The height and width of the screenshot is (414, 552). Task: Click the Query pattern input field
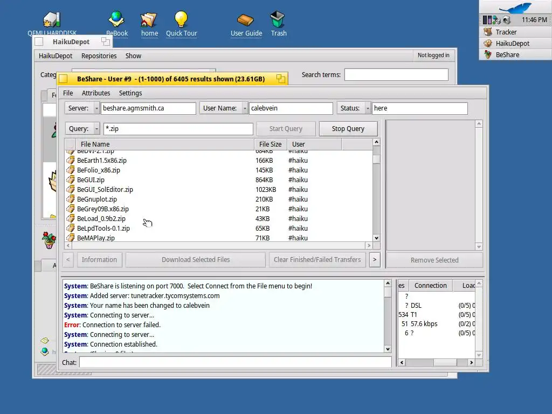(x=178, y=129)
